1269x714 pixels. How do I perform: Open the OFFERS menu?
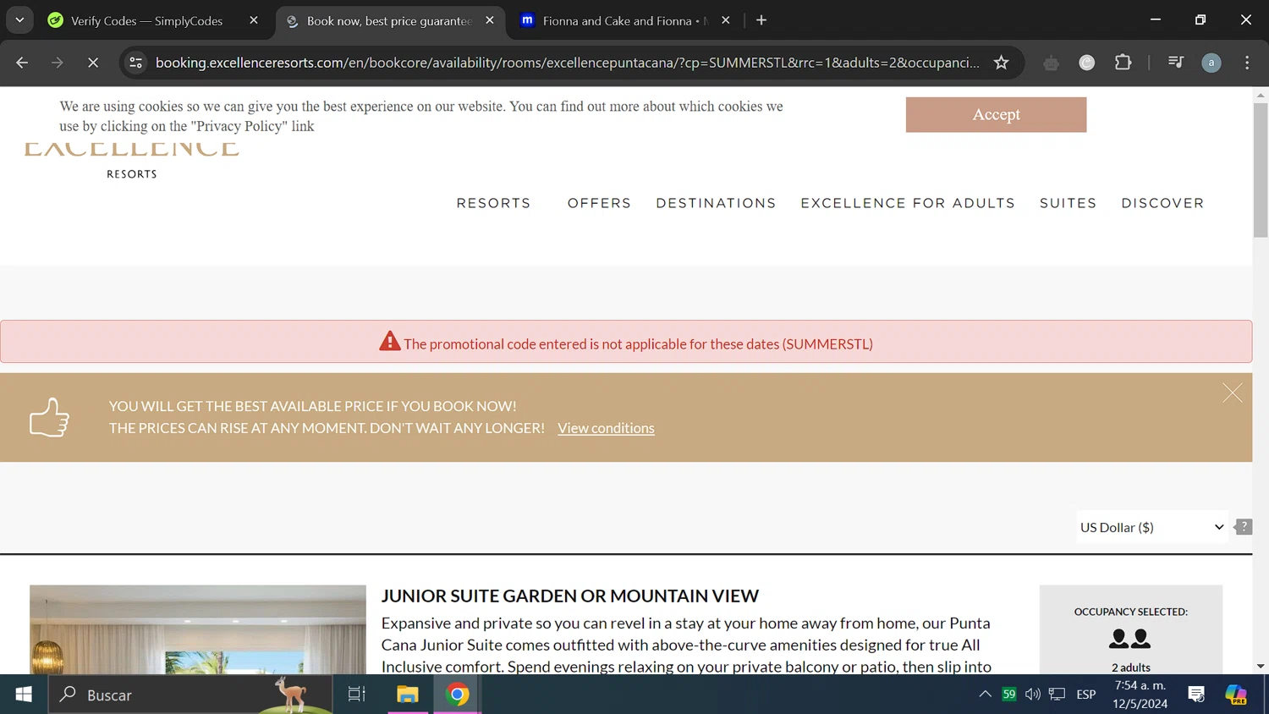click(x=599, y=203)
